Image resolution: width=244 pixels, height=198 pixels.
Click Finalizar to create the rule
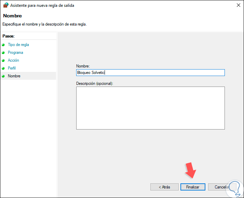[x=193, y=187]
